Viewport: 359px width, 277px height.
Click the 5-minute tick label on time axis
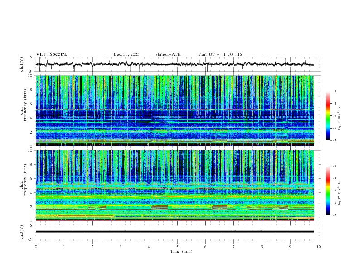[177, 246]
